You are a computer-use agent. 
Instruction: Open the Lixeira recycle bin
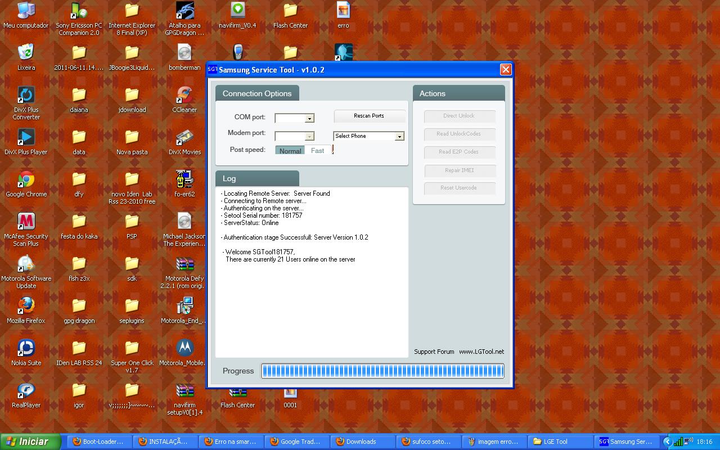26,57
